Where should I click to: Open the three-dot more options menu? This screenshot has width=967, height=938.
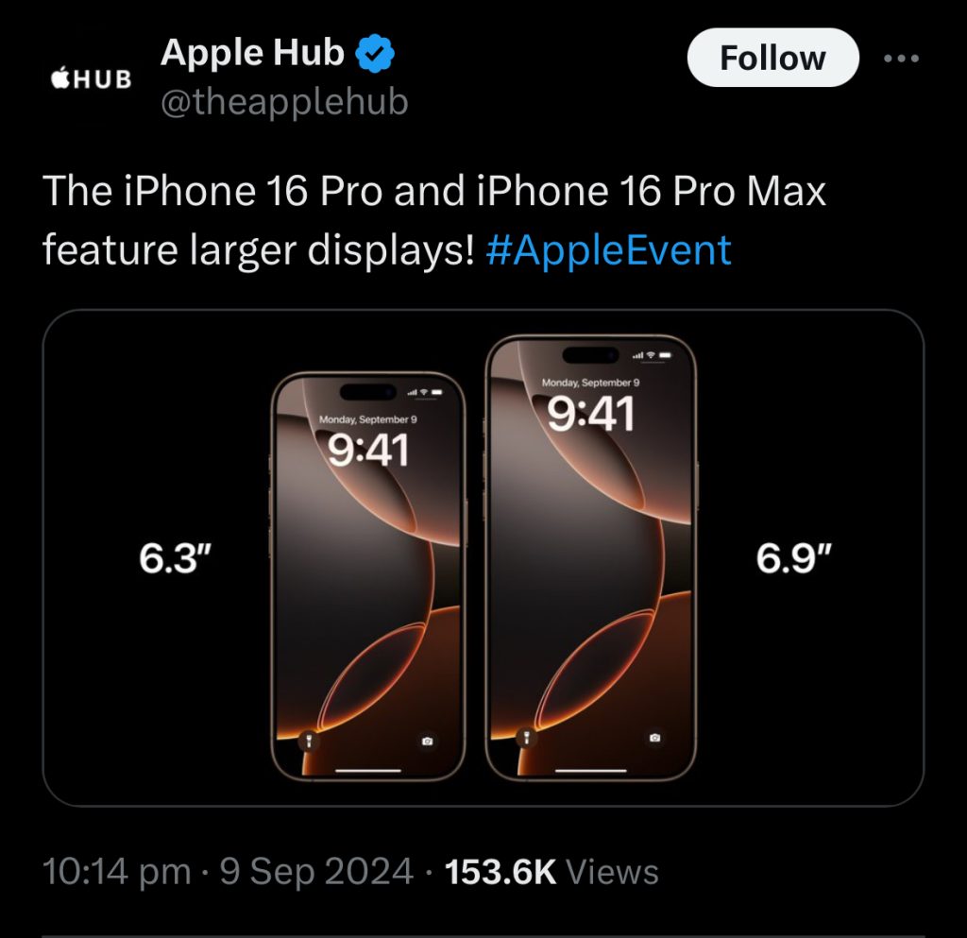click(x=901, y=58)
